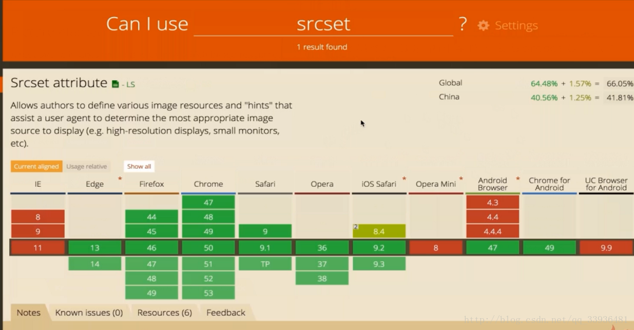
Task: Click the IE 11 current version cell
Action: [x=38, y=247]
